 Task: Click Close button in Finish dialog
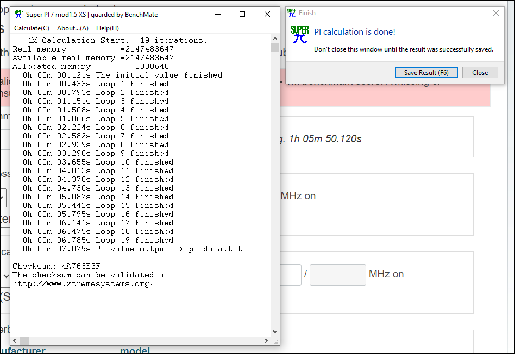pyautogui.click(x=480, y=73)
